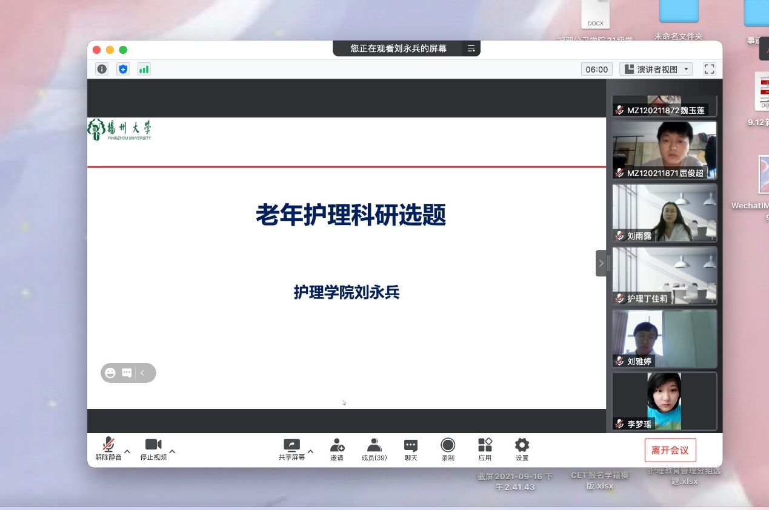Expand video options arrow beside stop video

click(x=172, y=451)
